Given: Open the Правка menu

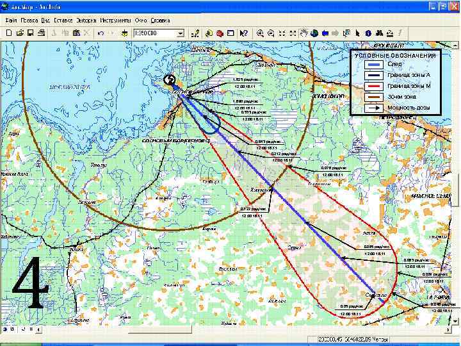Looking at the screenshot, I should (x=29, y=21).
